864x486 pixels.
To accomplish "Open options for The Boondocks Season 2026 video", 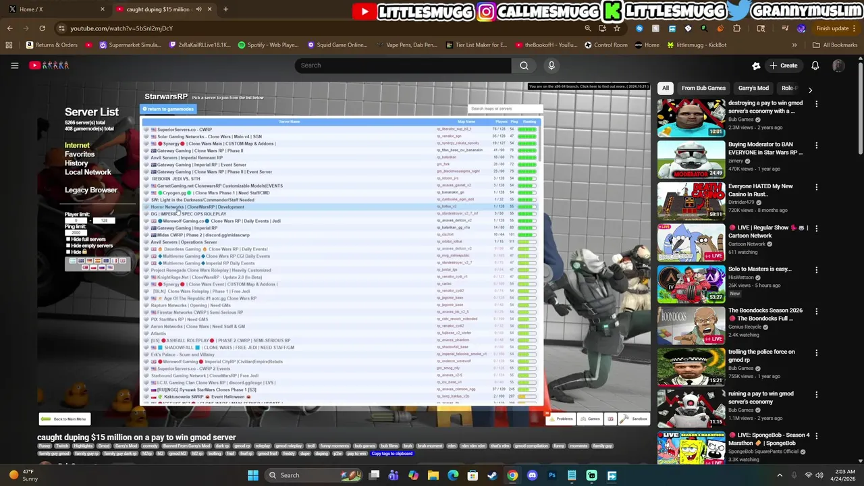I will pyautogui.click(x=816, y=311).
